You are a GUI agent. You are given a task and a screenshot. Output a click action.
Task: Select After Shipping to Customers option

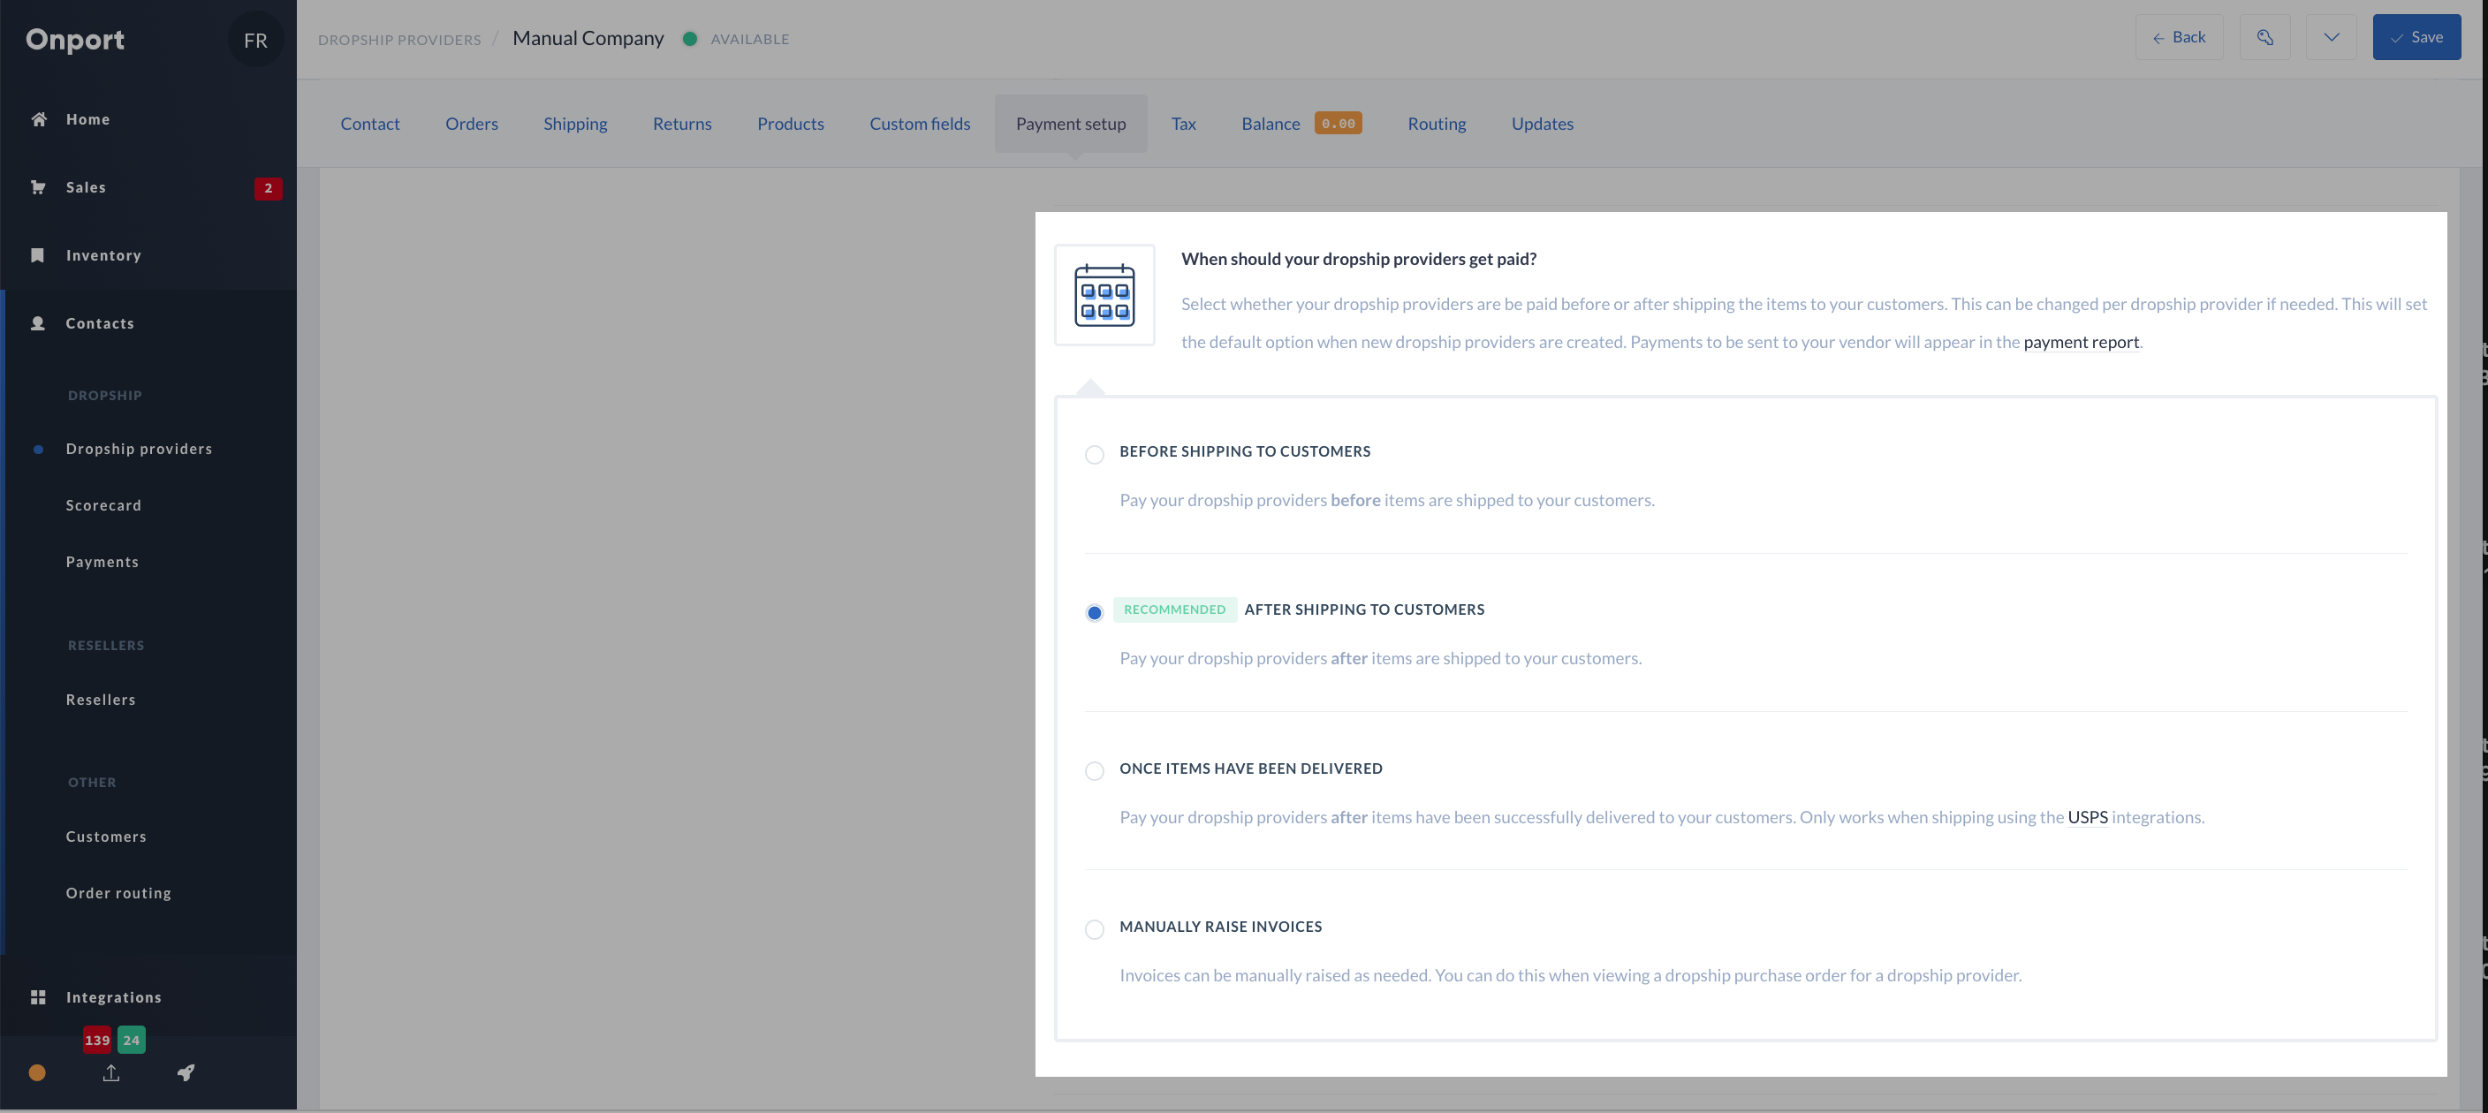pos(1095,613)
